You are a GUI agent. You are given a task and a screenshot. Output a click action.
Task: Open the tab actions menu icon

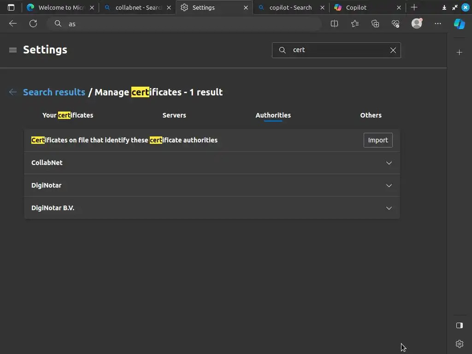pyautogui.click(x=11, y=7)
